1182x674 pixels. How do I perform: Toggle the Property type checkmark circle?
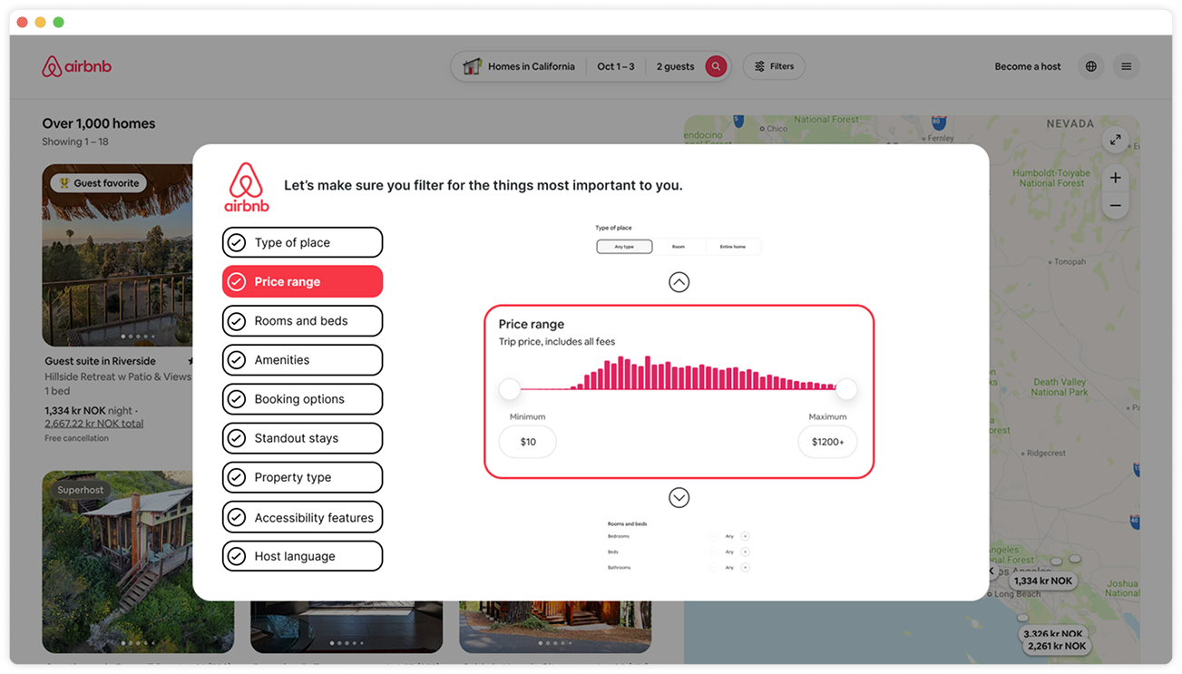point(237,477)
